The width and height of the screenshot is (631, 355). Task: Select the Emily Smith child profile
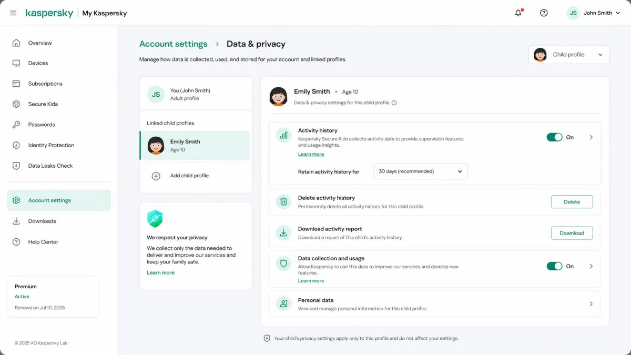pos(195,145)
